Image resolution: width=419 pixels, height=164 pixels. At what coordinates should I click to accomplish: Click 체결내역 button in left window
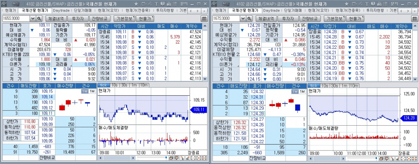point(56,18)
